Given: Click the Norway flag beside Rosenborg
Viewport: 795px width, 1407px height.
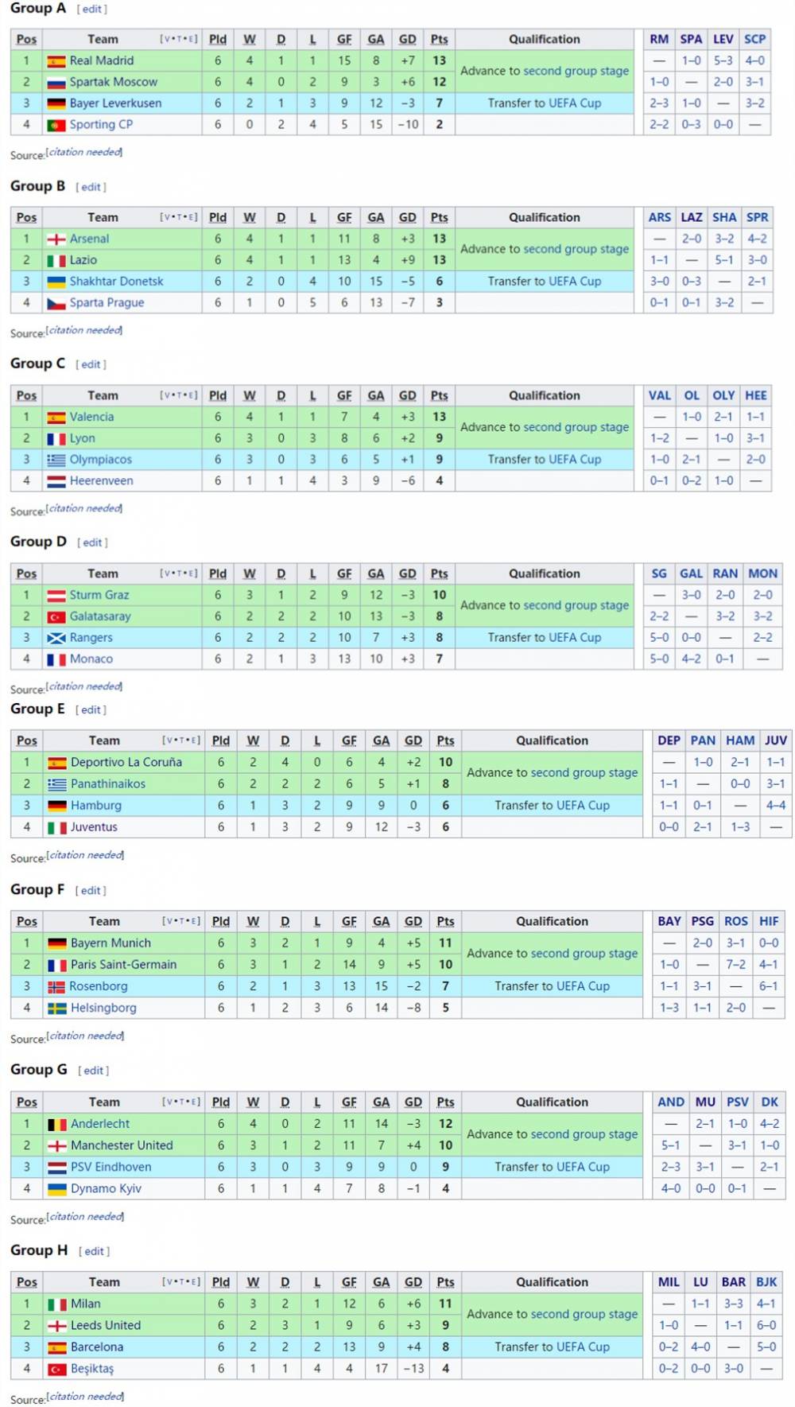Looking at the screenshot, I should coord(56,987).
